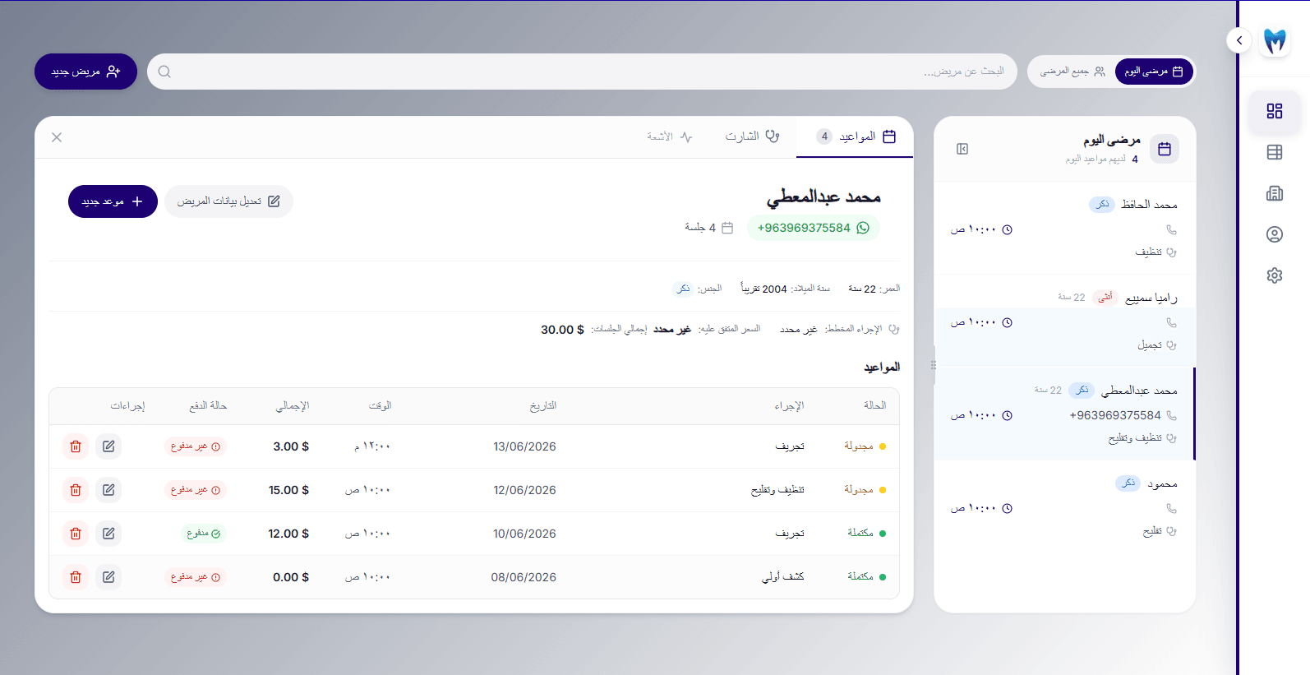Open the user profile icon in sidebar
Image resolution: width=1310 pixels, height=675 pixels.
[x=1274, y=234]
